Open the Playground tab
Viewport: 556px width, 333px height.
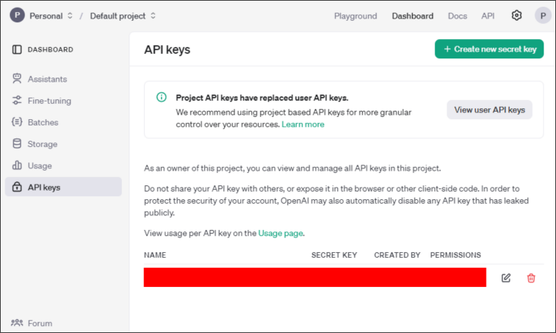point(355,16)
